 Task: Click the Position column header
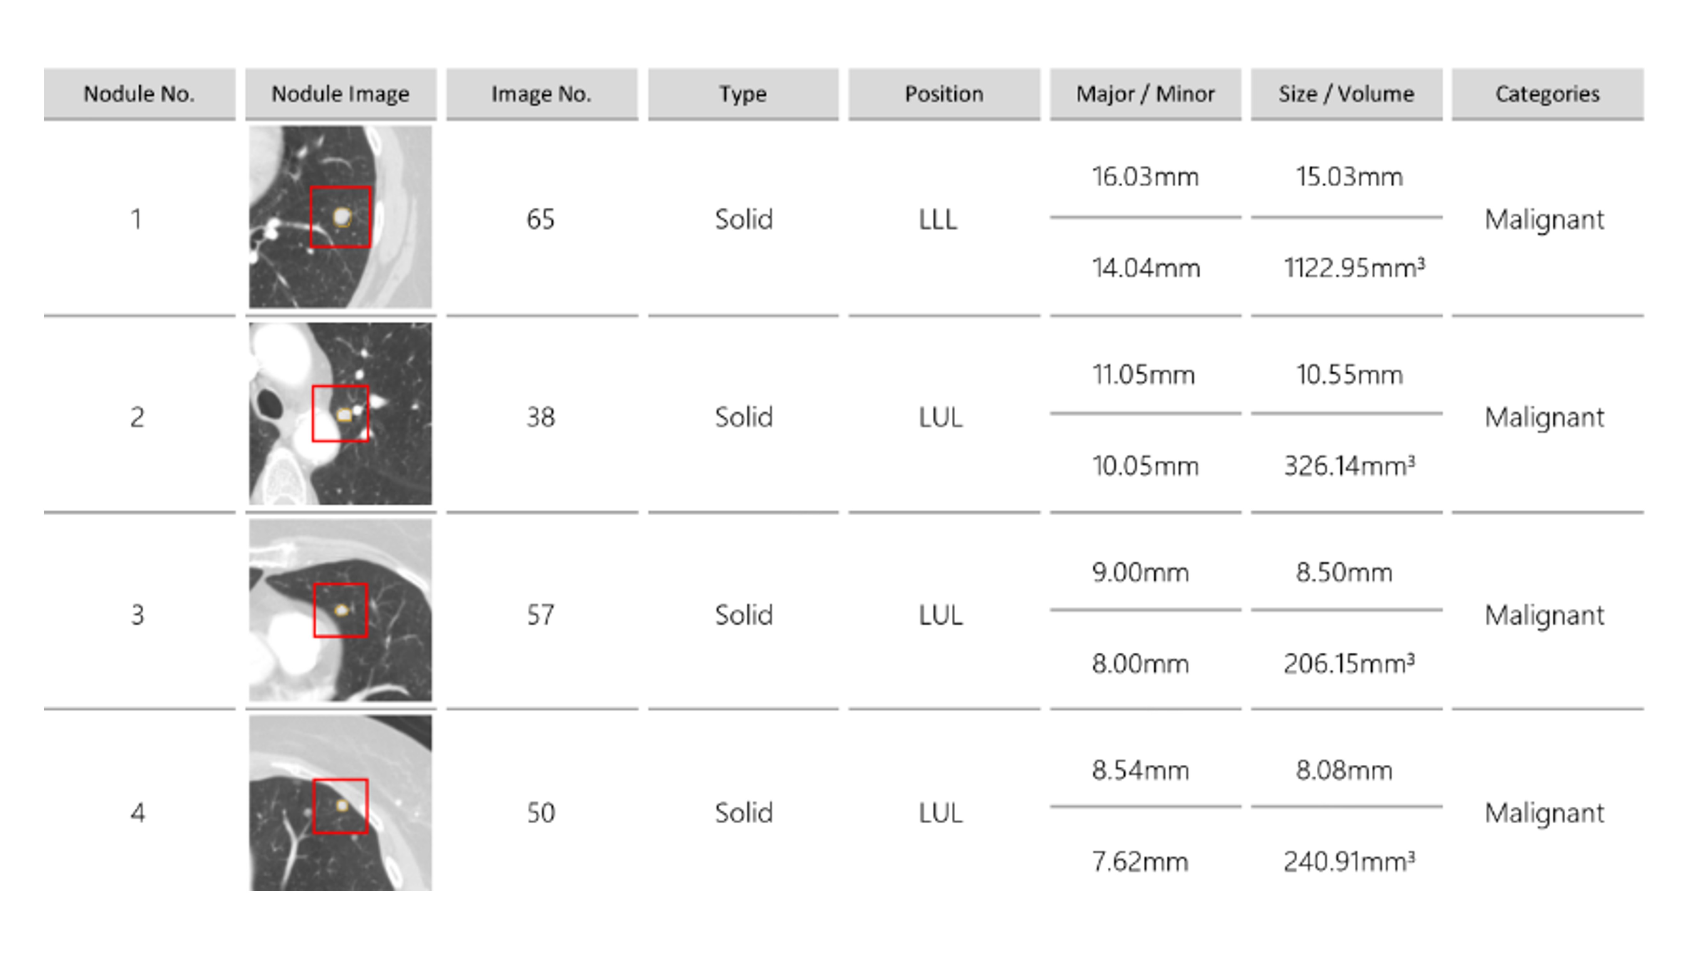(x=944, y=94)
